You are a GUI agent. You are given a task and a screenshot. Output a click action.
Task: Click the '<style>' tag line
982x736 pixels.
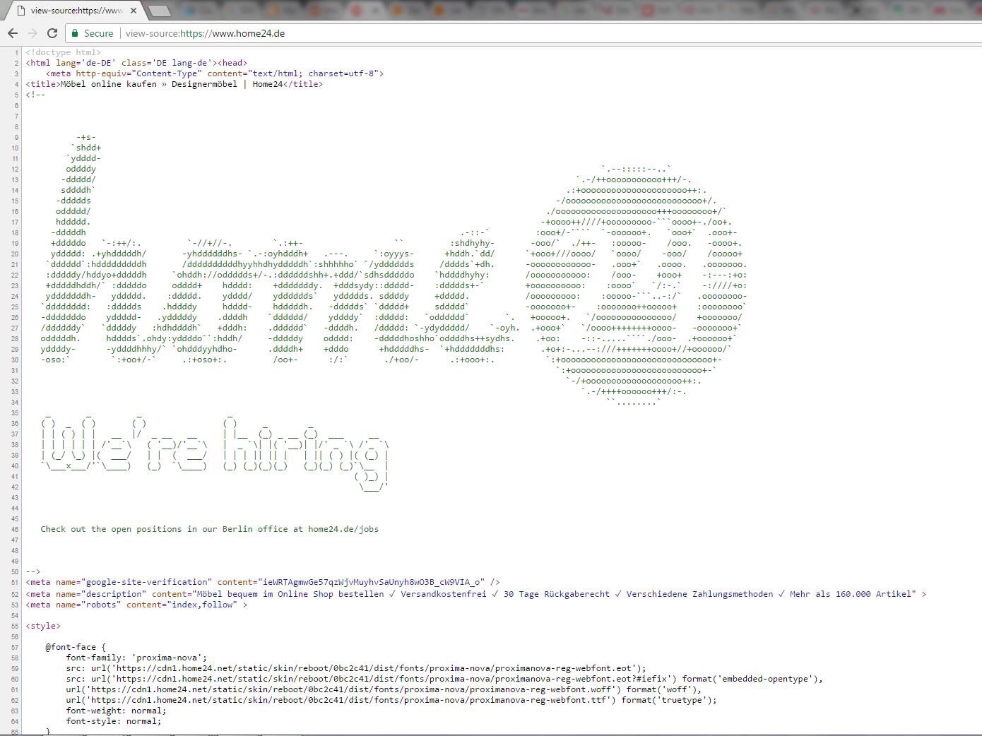(43, 626)
